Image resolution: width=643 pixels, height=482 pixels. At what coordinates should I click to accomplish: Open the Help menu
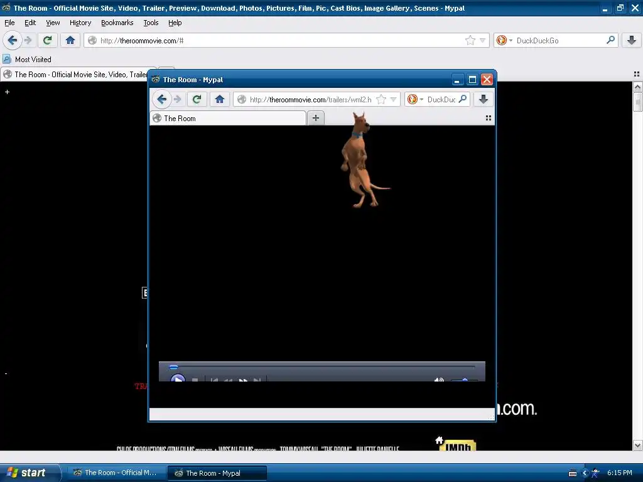[175, 23]
